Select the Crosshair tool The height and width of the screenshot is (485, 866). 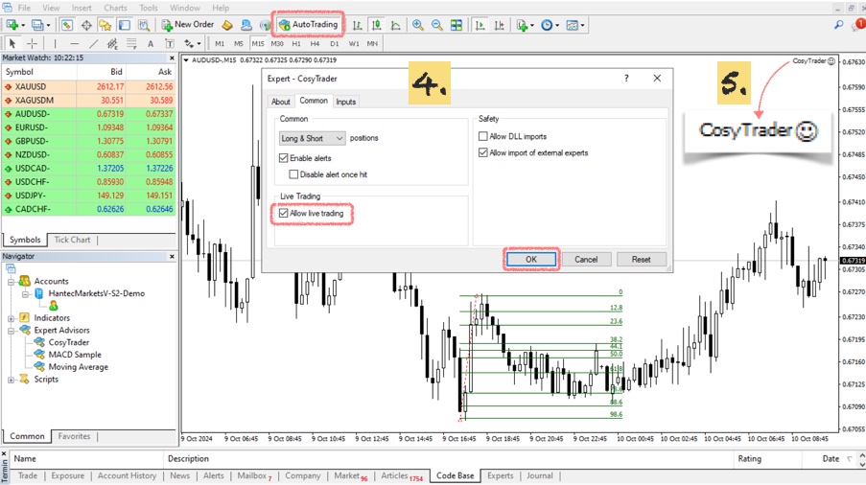pyautogui.click(x=32, y=43)
